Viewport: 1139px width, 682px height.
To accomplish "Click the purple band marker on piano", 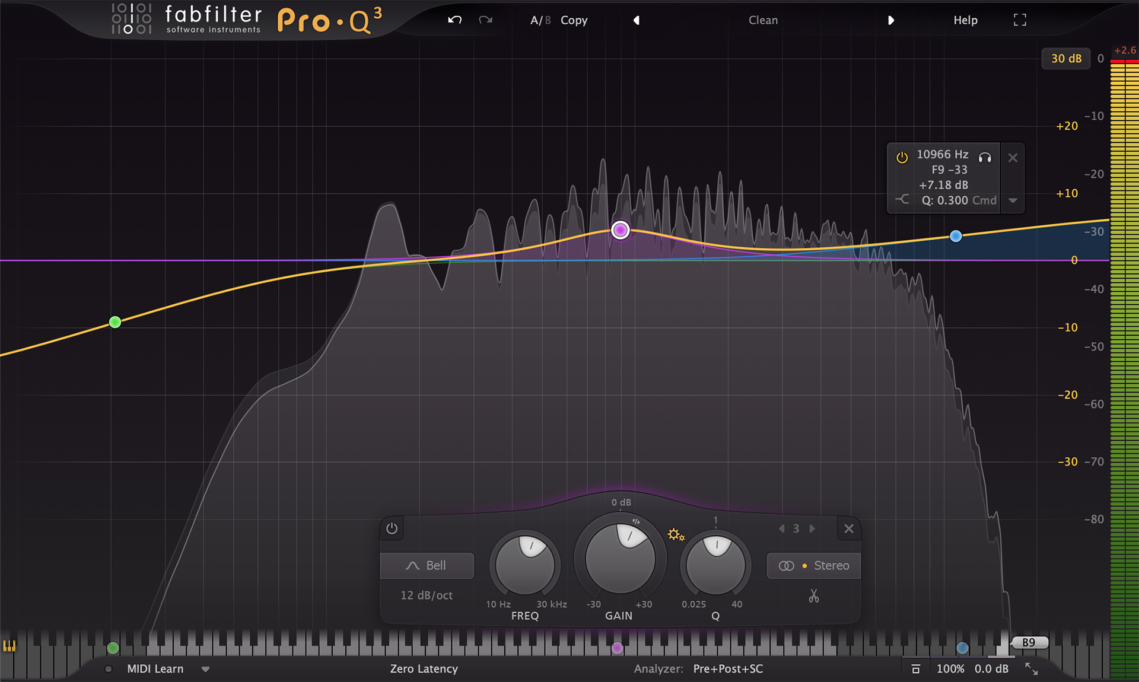I will [x=617, y=648].
